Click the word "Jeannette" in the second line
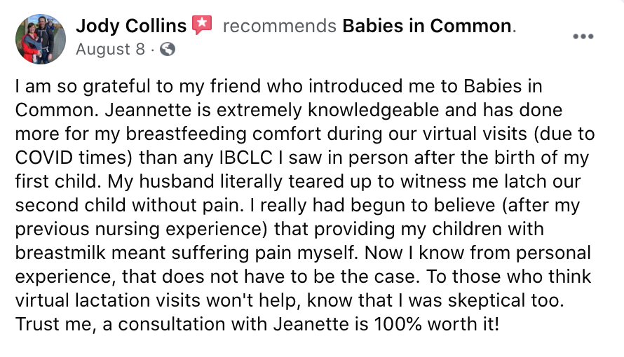The width and height of the screenshot is (624, 357). [149, 110]
